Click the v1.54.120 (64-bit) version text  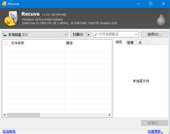click(x=54, y=15)
